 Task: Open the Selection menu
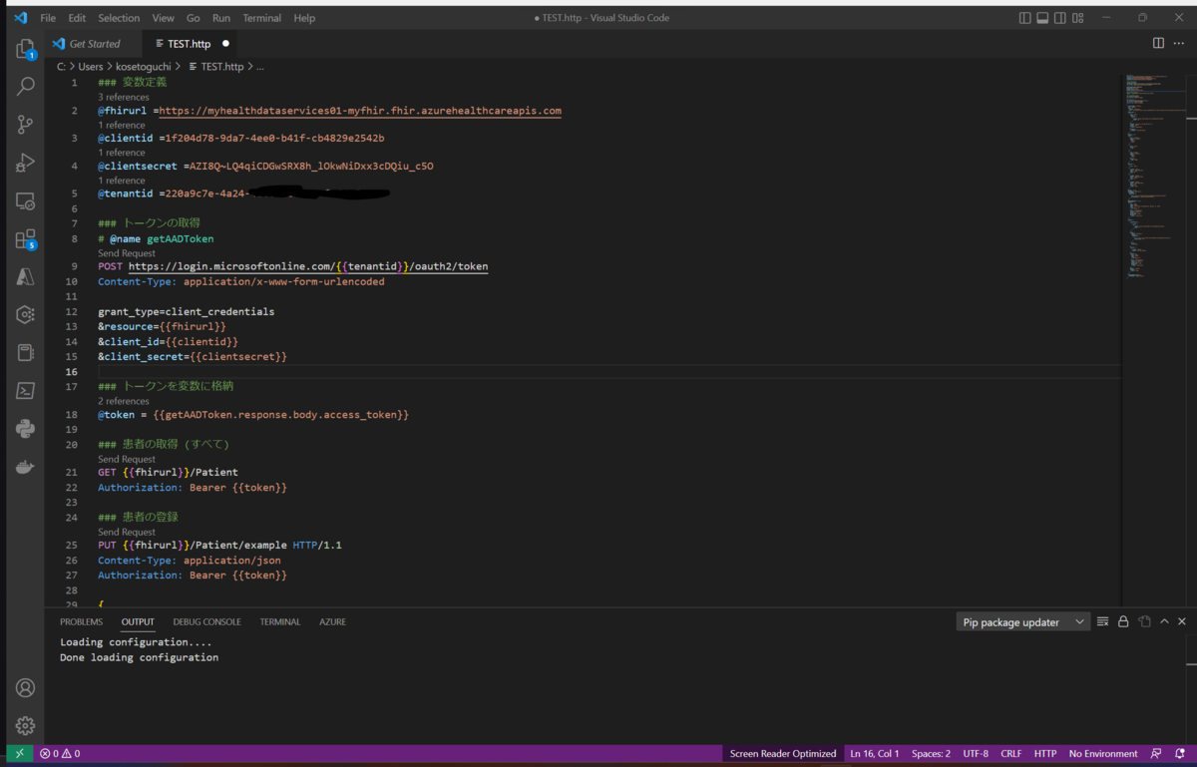[119, 18]
